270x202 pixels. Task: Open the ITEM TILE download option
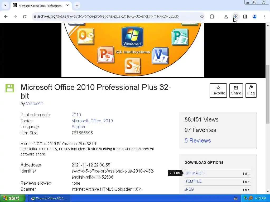[x=193, y=181]
